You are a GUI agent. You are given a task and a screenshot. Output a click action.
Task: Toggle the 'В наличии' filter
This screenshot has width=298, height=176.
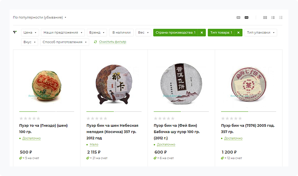click(x=121, y=33)
